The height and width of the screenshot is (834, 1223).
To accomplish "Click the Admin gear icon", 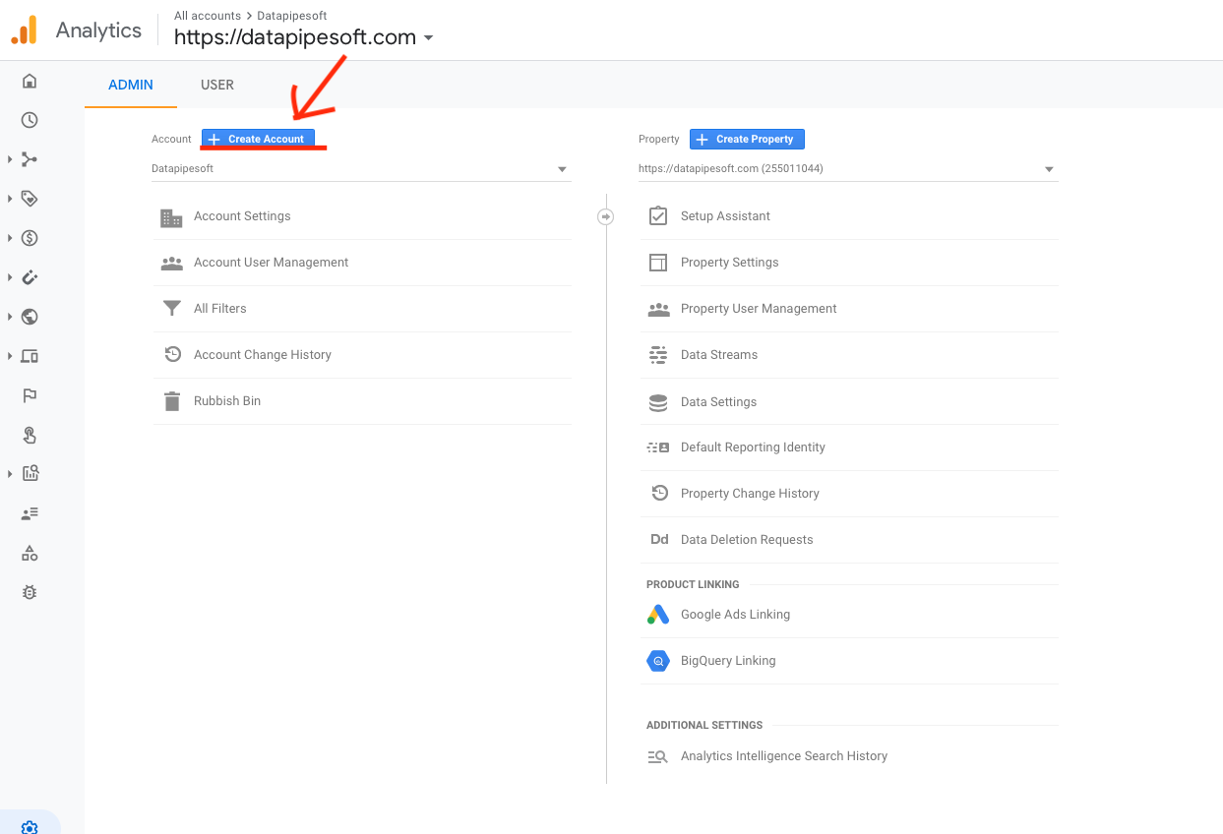I will coord(30,827).
